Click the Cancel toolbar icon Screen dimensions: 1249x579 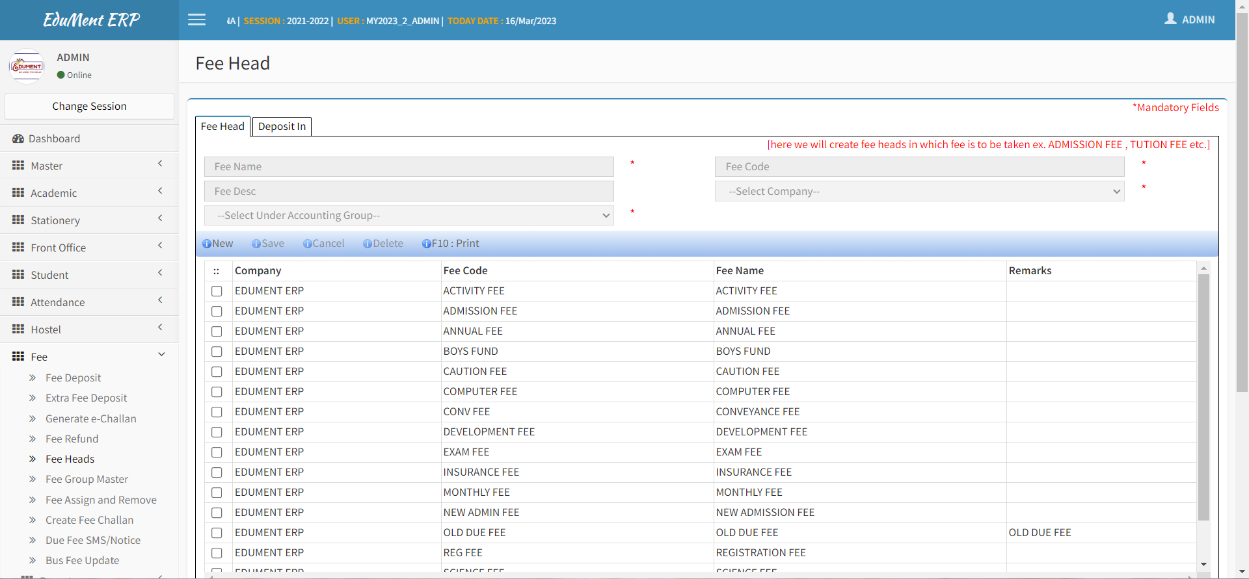[x=307, y=244]
